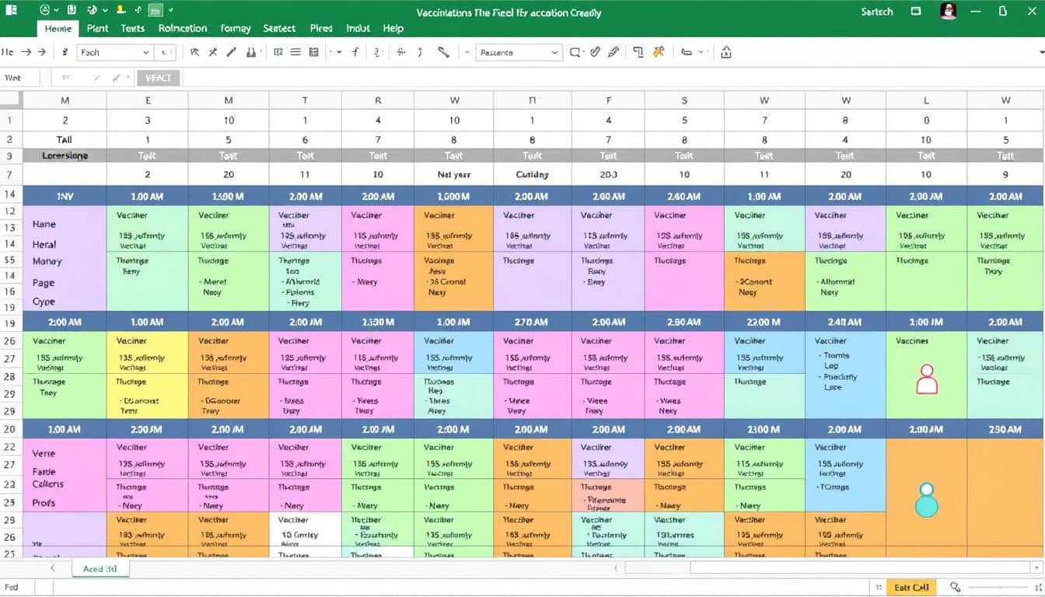Open the font size box beside Fach
This screenshot has height=597, width=1045.
(x=166, y=52)
